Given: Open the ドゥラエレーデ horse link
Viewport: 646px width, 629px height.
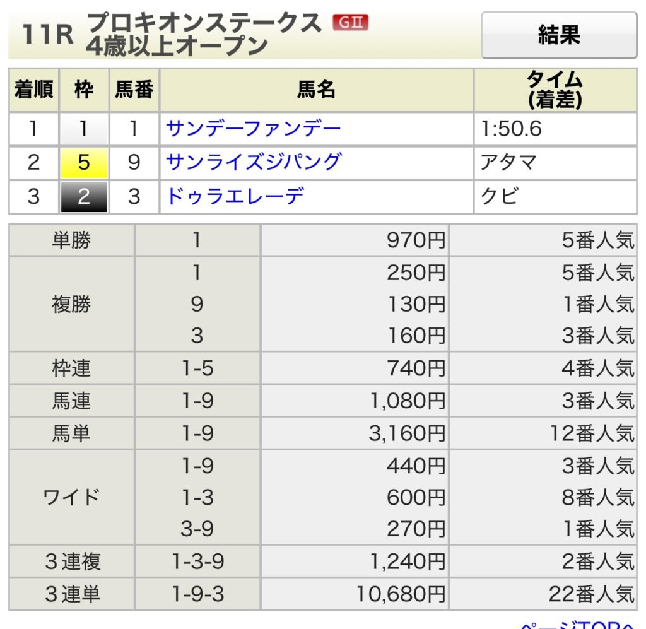Looking at the screenshot, I should [x=235, y=196].
